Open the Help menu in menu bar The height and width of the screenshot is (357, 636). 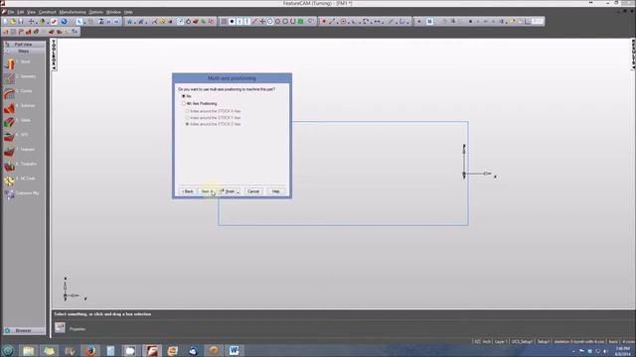(x=128, y=12)
